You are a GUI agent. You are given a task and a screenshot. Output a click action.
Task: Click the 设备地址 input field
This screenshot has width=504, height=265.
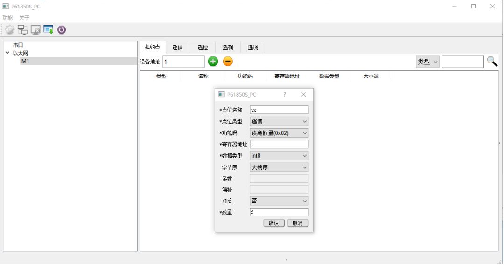[183, 62]
